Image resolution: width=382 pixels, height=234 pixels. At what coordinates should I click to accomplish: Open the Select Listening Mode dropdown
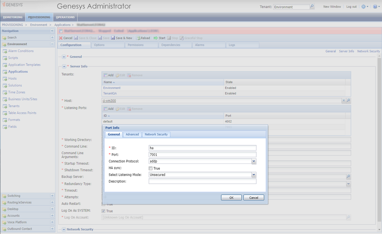pos(254,175)
